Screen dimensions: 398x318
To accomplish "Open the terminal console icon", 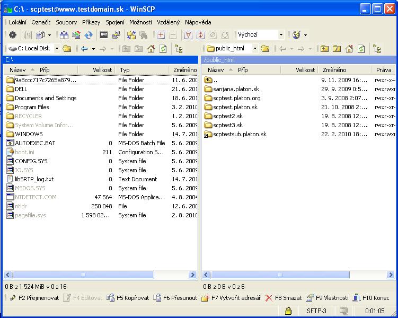I will (103, 35).
